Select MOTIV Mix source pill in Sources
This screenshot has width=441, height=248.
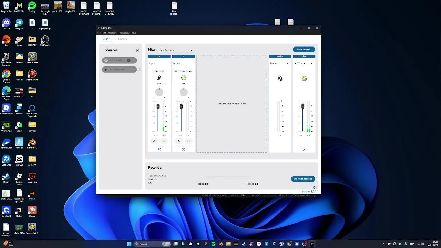click(119, 60)
